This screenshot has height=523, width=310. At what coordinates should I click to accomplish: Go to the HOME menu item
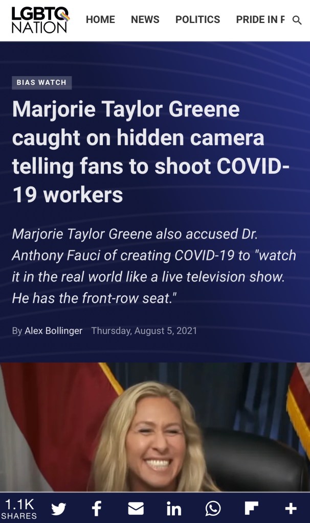click(100, 20)
